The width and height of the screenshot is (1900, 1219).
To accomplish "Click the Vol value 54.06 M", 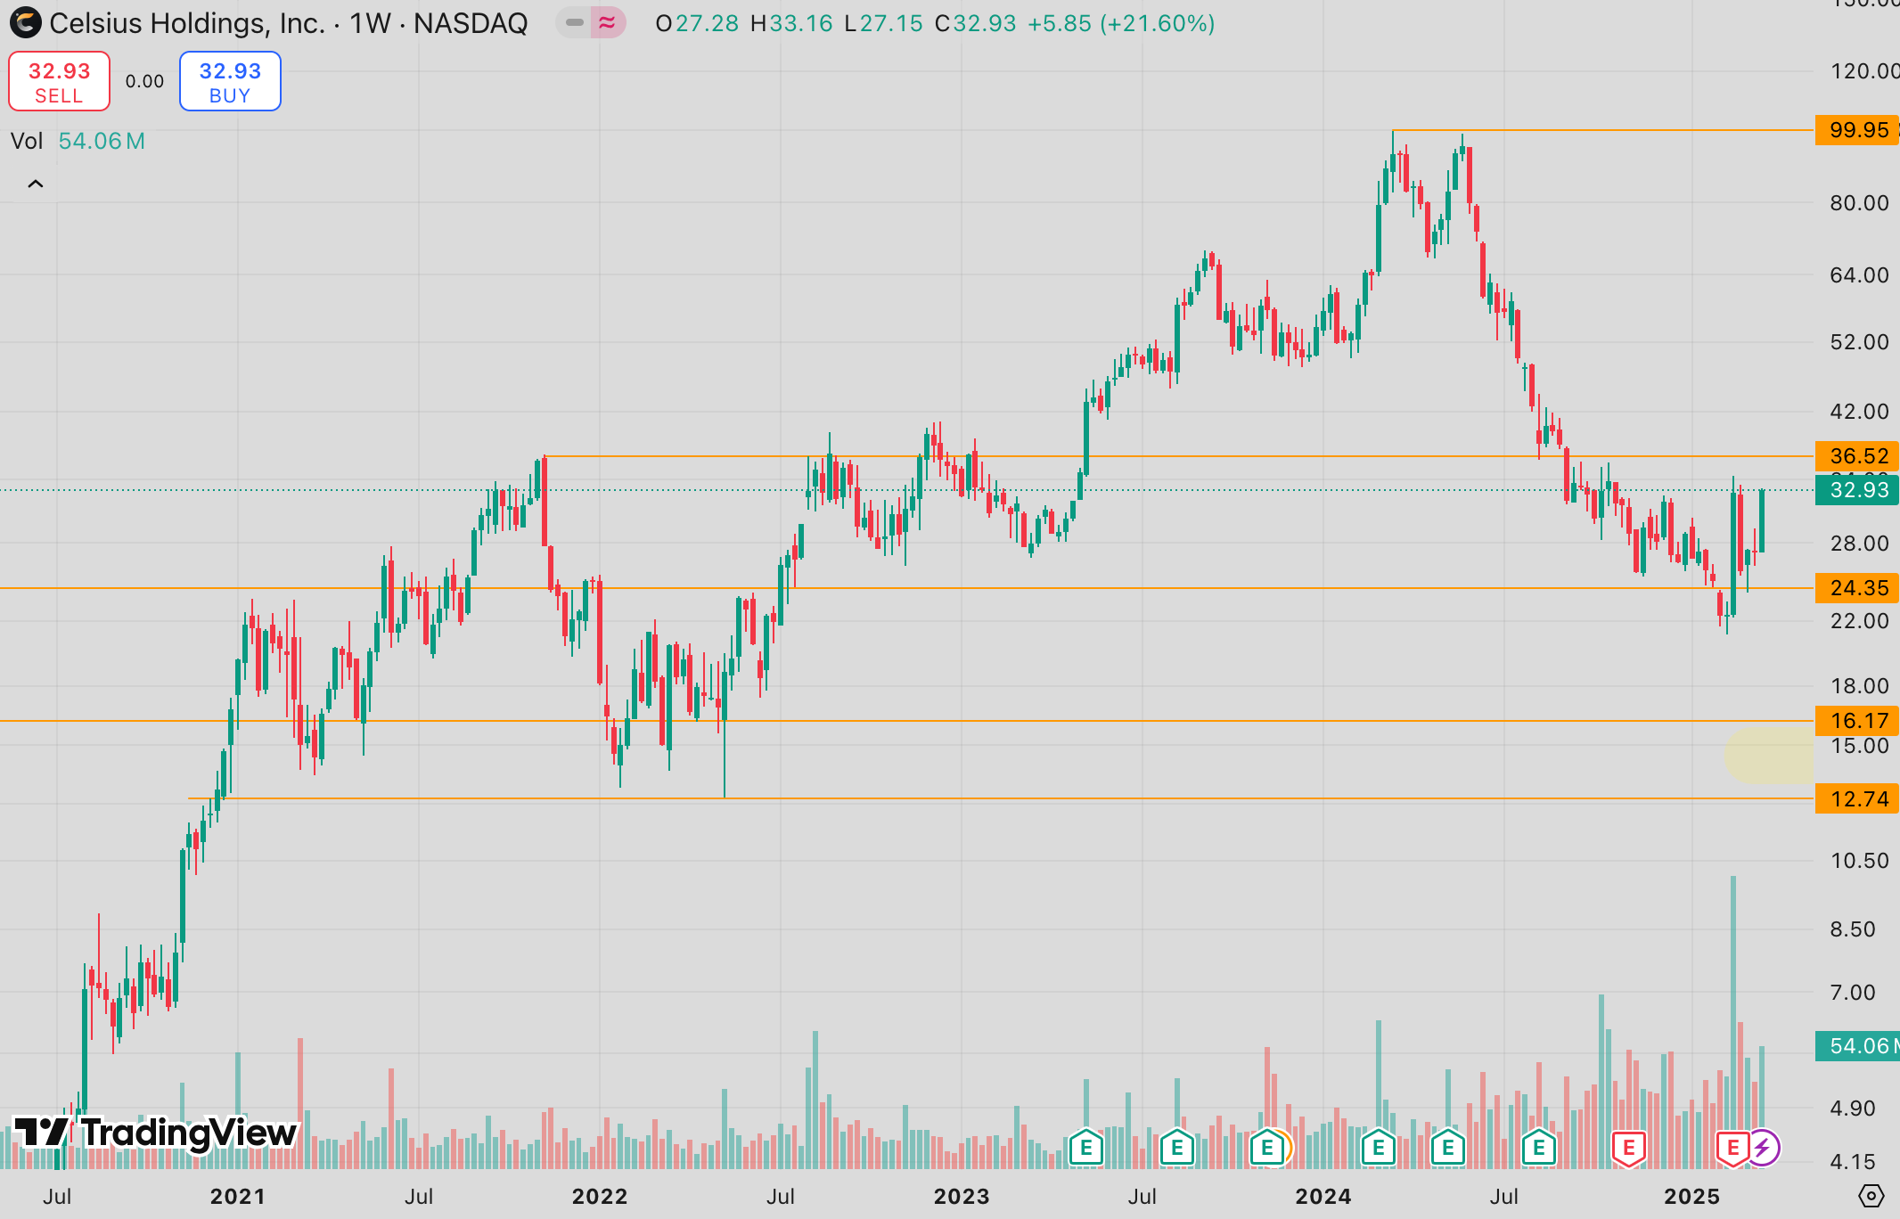I will click(x=102, y=141).
